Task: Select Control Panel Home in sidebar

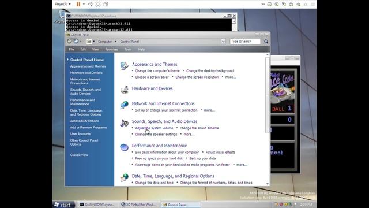Action: click(x=87, y=60)
